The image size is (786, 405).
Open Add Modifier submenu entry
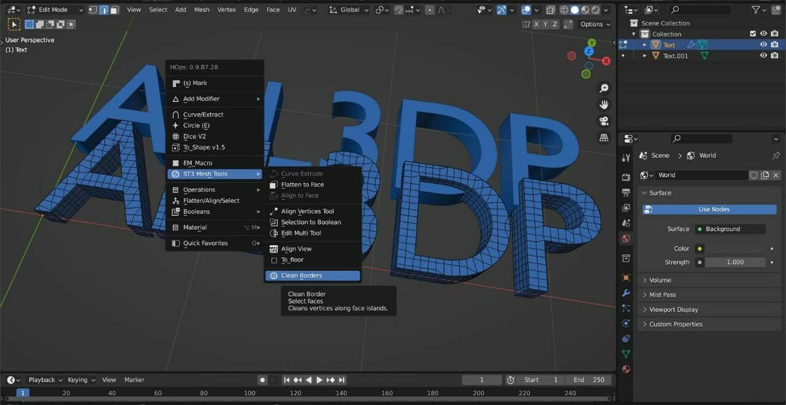[x=214, y=99]
